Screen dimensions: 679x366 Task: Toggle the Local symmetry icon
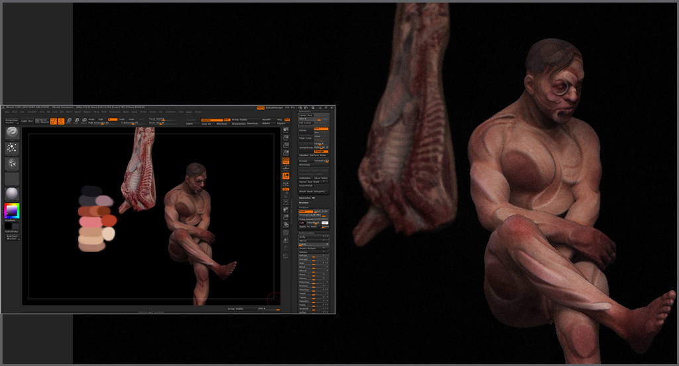point(286,176)
